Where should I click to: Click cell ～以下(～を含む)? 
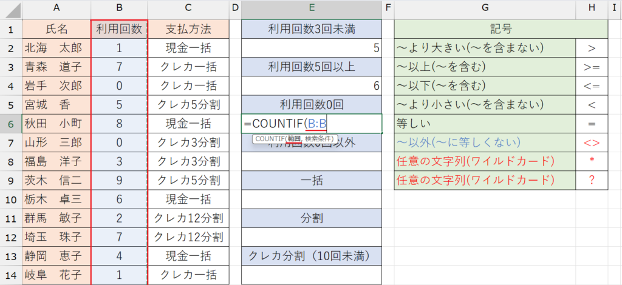pos(485,86)
